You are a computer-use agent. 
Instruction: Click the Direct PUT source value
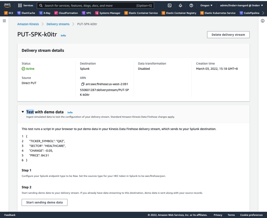[29, 83]
